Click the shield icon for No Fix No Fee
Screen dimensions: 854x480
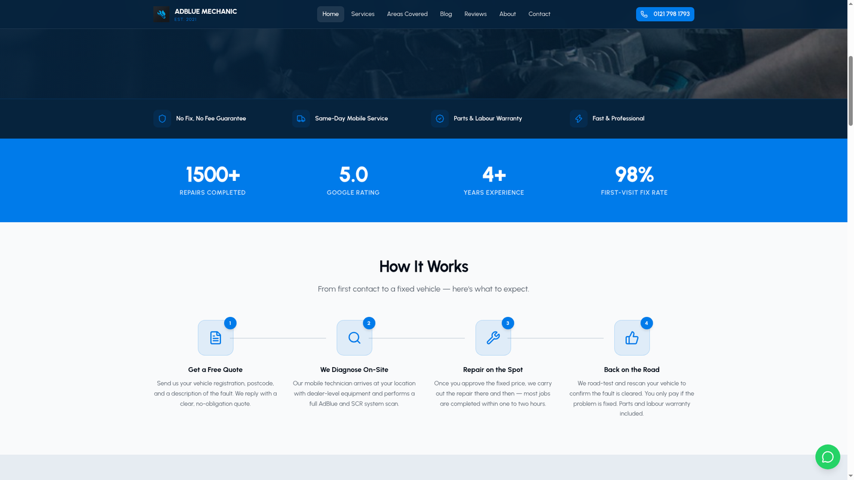coord(162,119)
